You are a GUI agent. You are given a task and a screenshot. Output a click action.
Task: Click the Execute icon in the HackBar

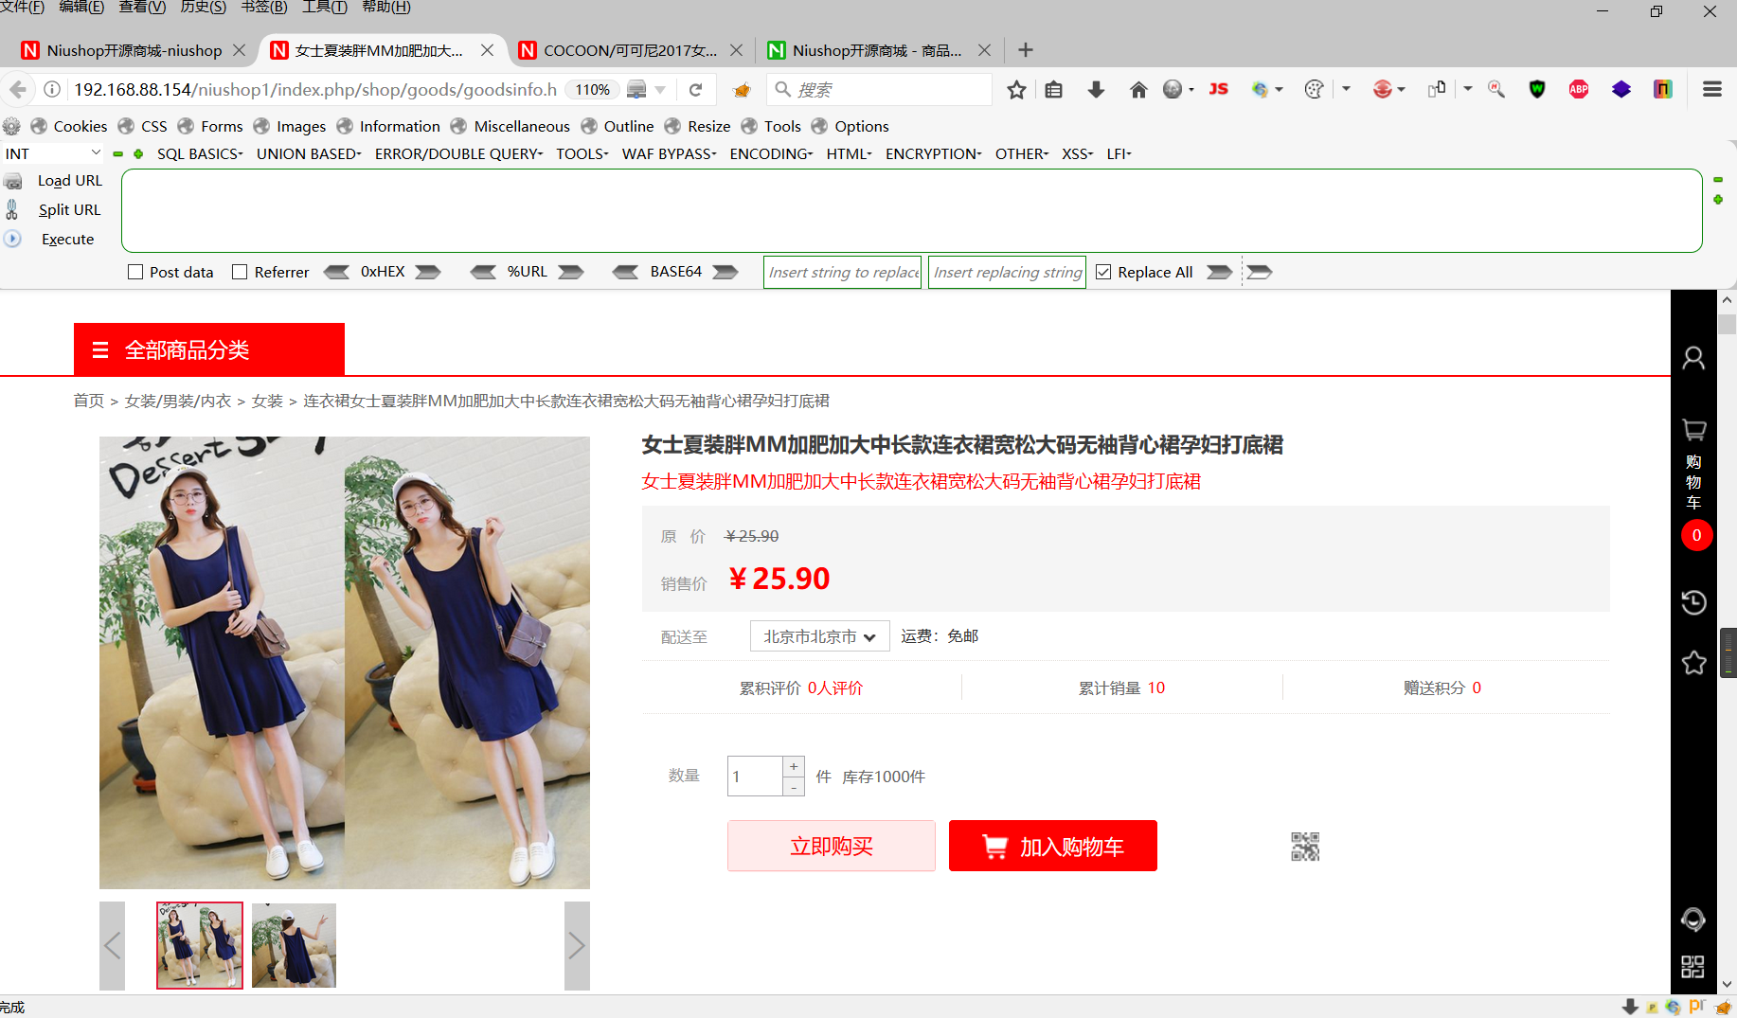[12, 239]
